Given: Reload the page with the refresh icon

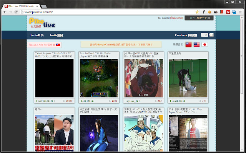Looking at the screenshot, I should [x=16, y=12].
